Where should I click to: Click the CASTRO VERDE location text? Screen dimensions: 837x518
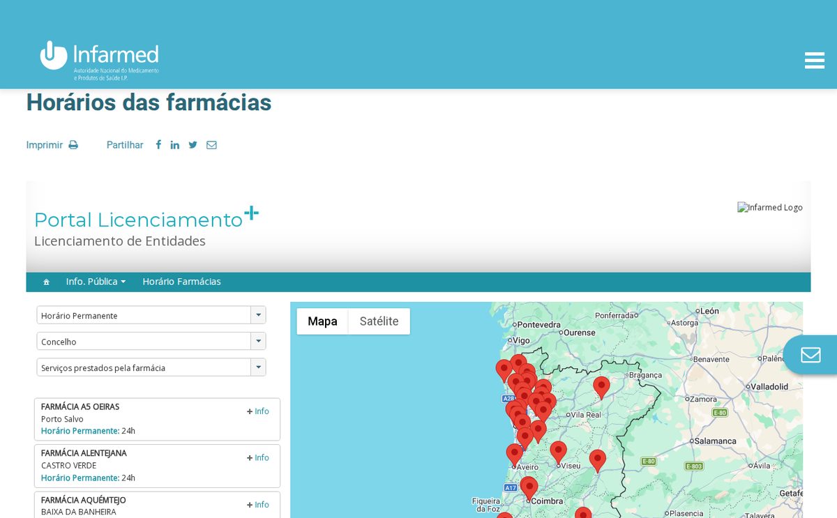[68, 466]
